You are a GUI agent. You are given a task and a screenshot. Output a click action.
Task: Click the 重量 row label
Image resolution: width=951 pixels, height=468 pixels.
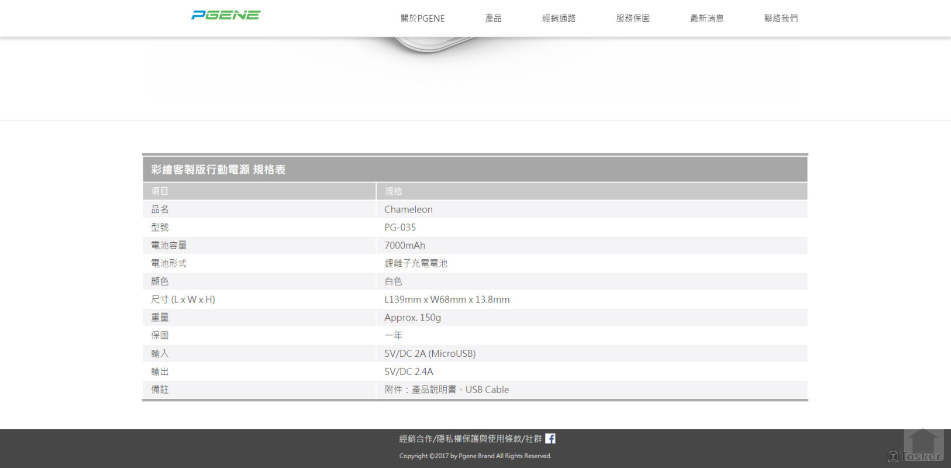(160, 318)
